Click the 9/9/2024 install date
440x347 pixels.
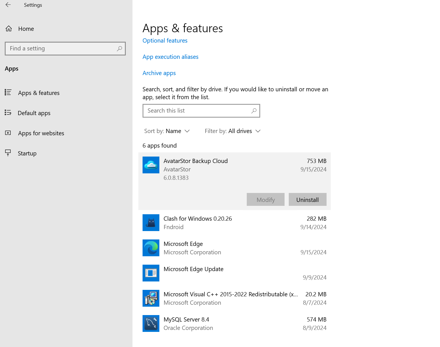tap(315, 278)
